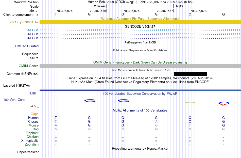Click the Gaps row label

pyautogui.click(x=35, y=114)
